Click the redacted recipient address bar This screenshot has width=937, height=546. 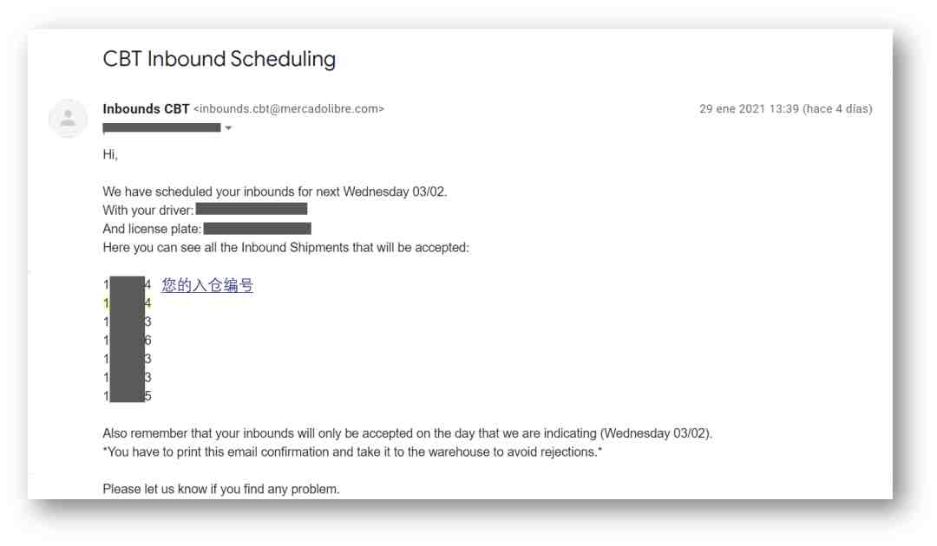click(162, 127)
